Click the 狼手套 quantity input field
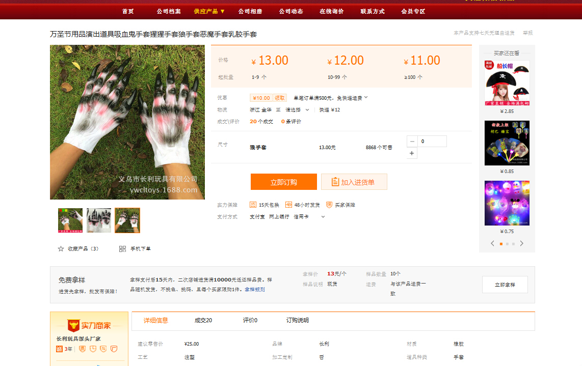 point(432,142)
